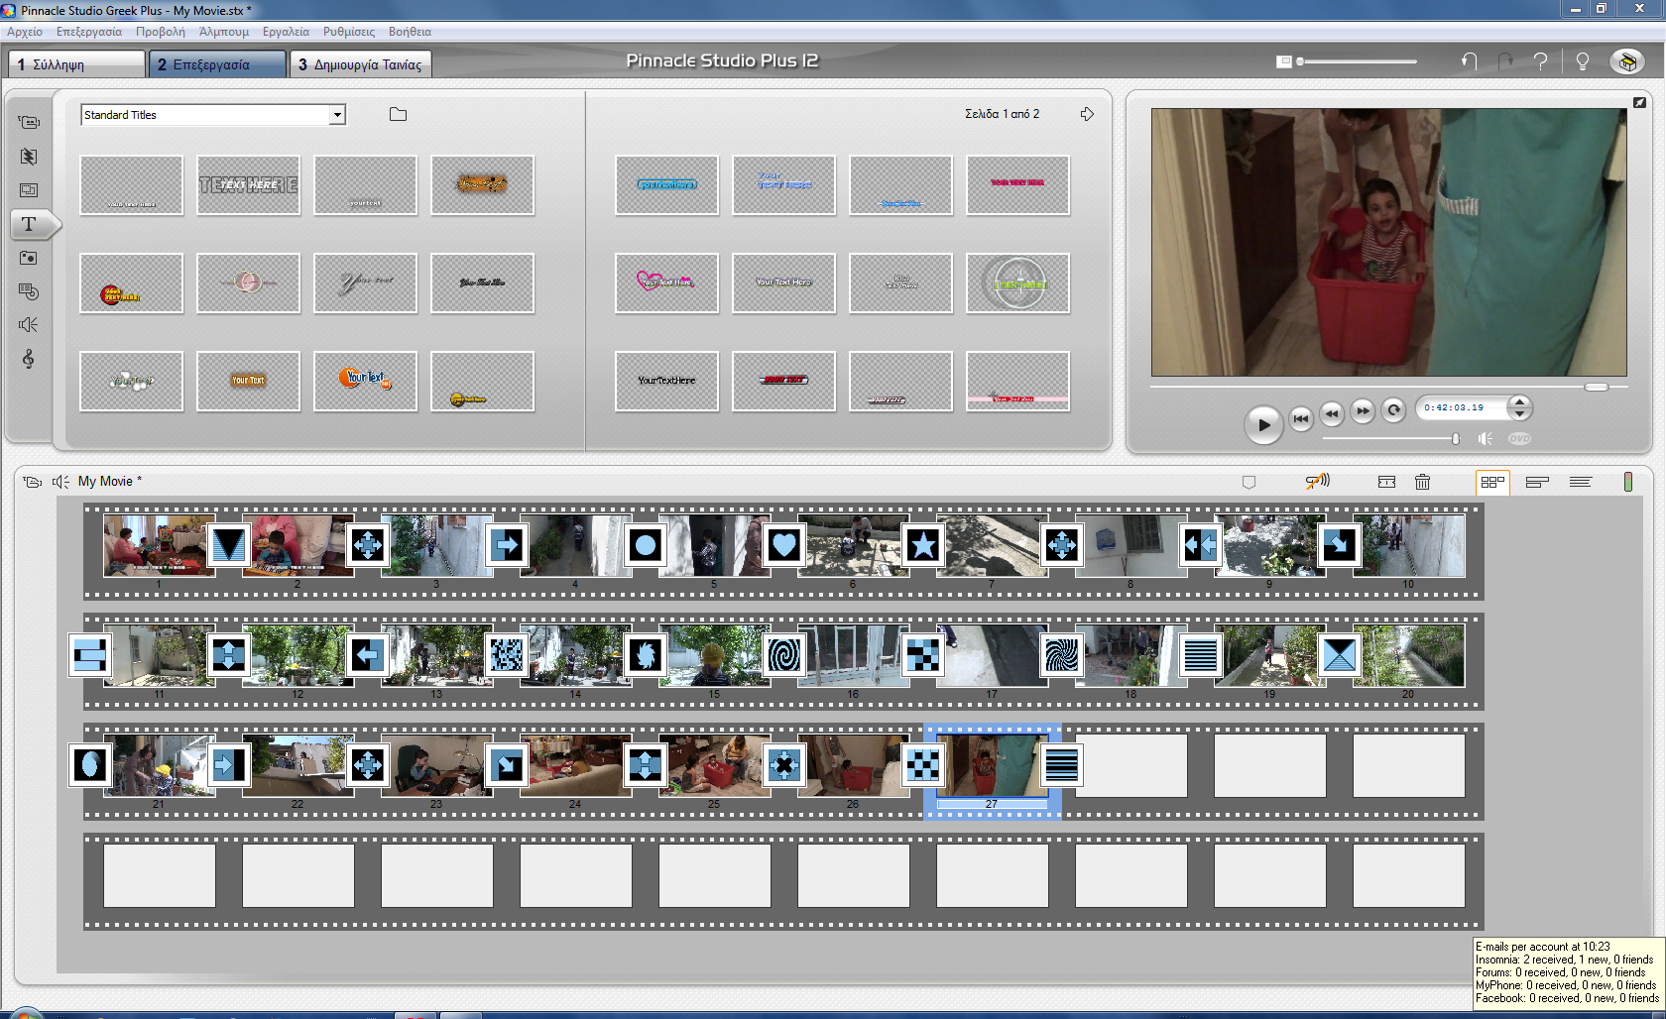This screenshot has height=1019, width=1666.
Task: Click the set marker icon
Action: pos(1249,482)
